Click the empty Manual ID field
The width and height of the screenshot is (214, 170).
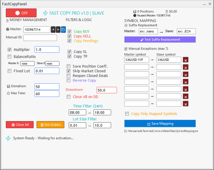[40, 38]
